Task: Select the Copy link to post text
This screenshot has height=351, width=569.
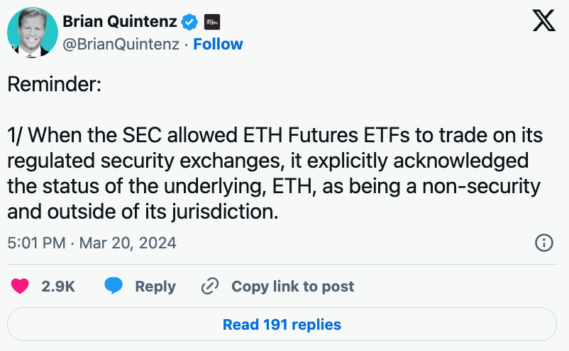Action: click(x=292, y=286)
